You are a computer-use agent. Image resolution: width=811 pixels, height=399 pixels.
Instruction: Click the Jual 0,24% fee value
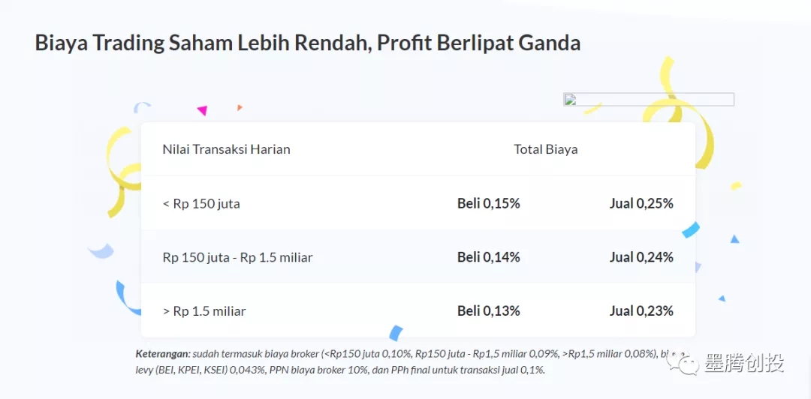pos(641,257)
